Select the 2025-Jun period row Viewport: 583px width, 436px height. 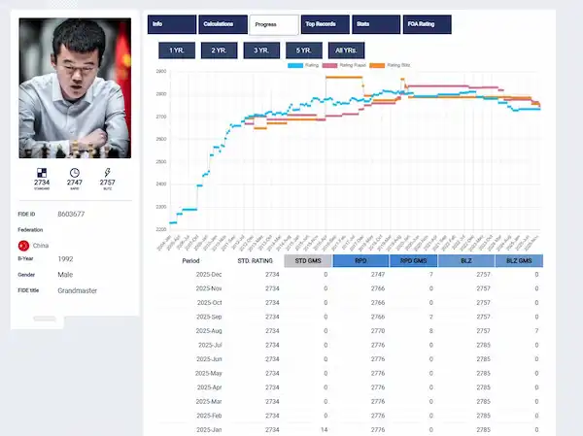(x=350, y=359)
